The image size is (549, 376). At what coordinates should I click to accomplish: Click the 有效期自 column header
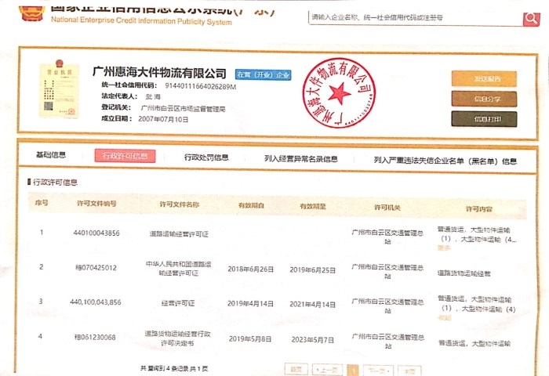pyautogui.click(x=252, y=205)
